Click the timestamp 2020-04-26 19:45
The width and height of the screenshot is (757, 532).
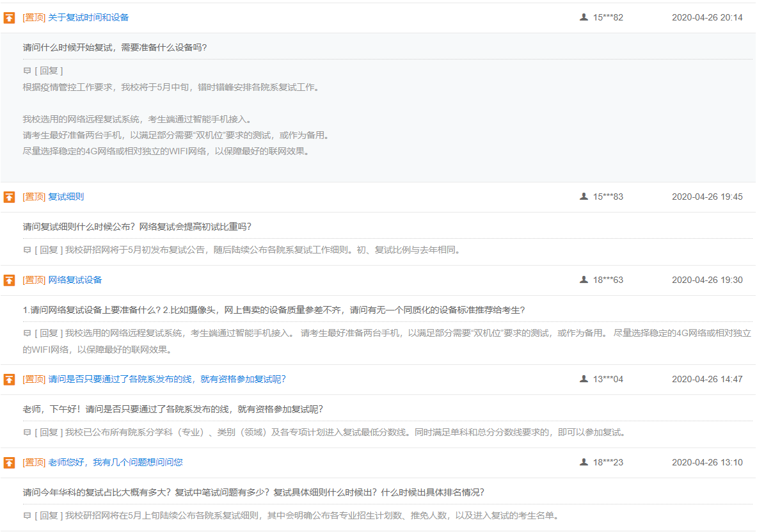[707, 197]
